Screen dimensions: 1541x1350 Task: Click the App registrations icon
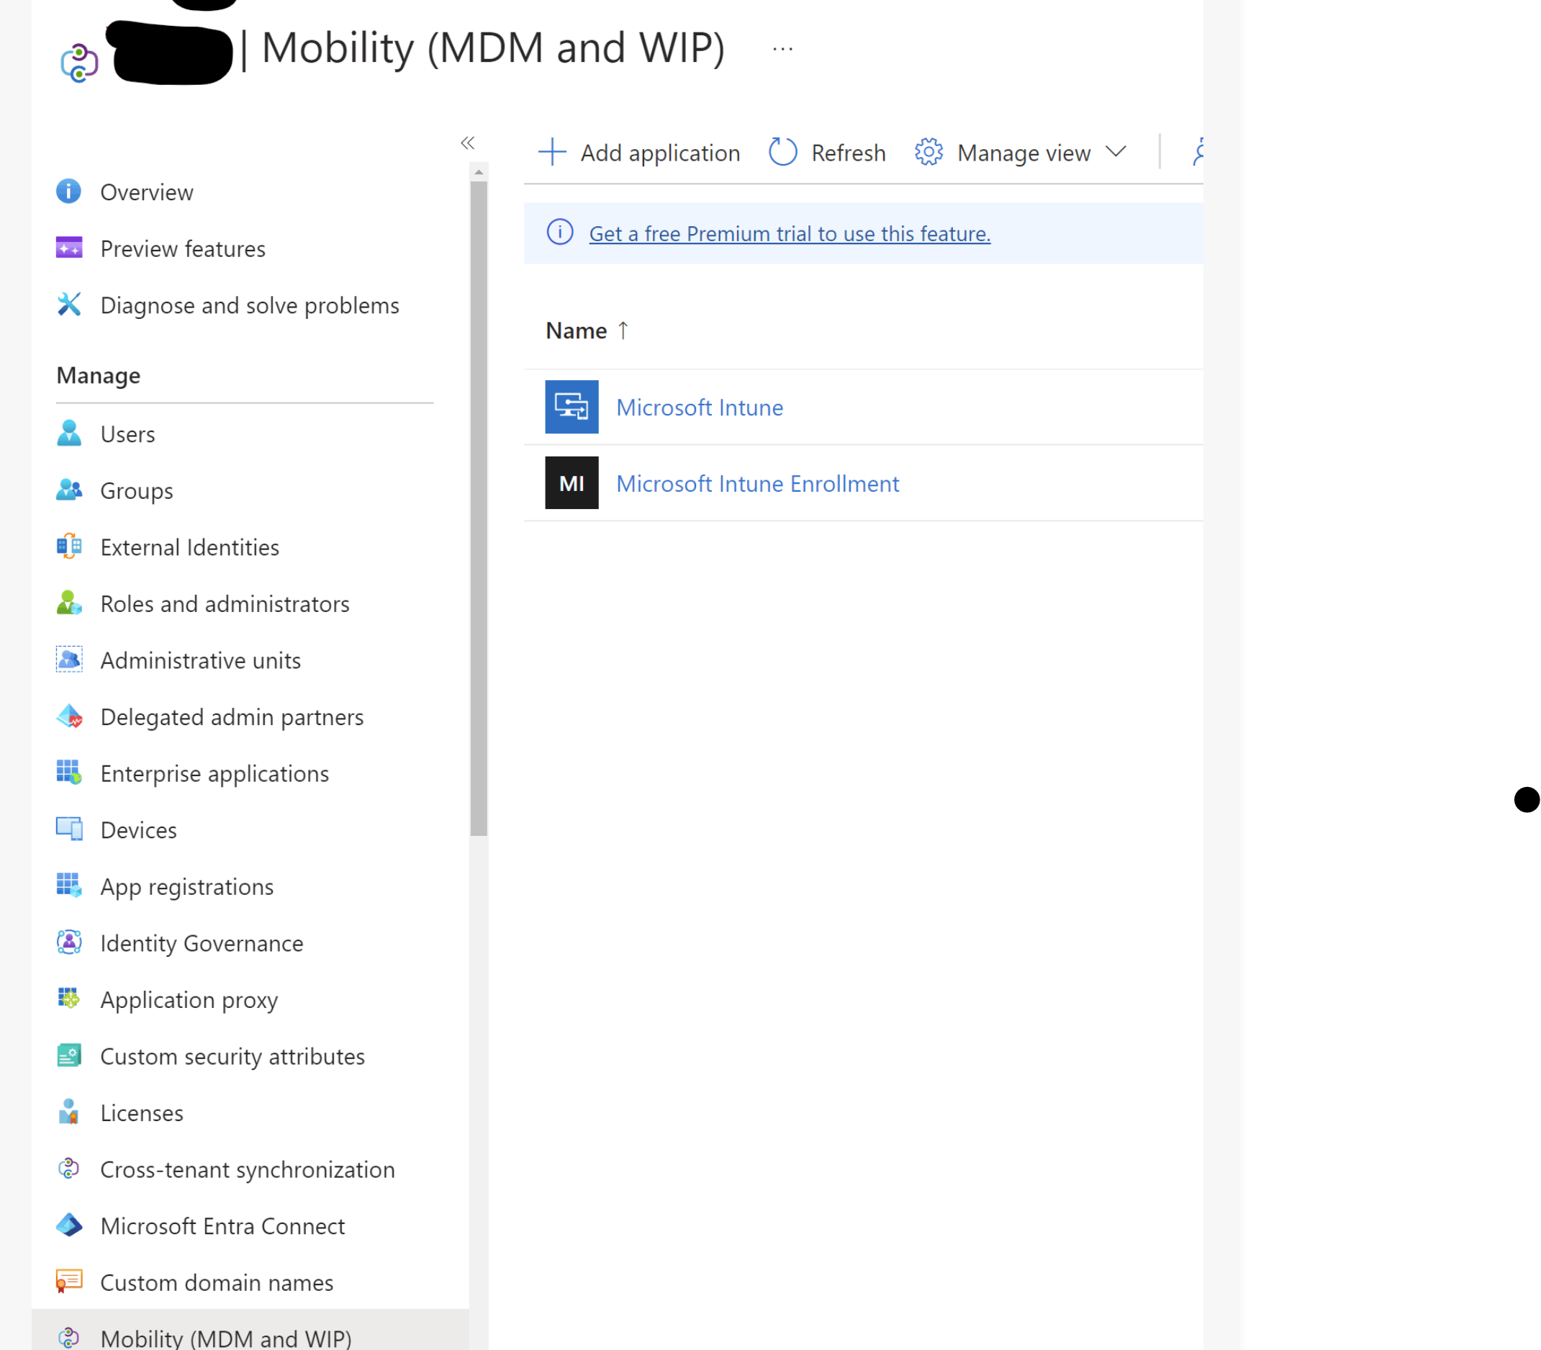(x=68, y=885)
